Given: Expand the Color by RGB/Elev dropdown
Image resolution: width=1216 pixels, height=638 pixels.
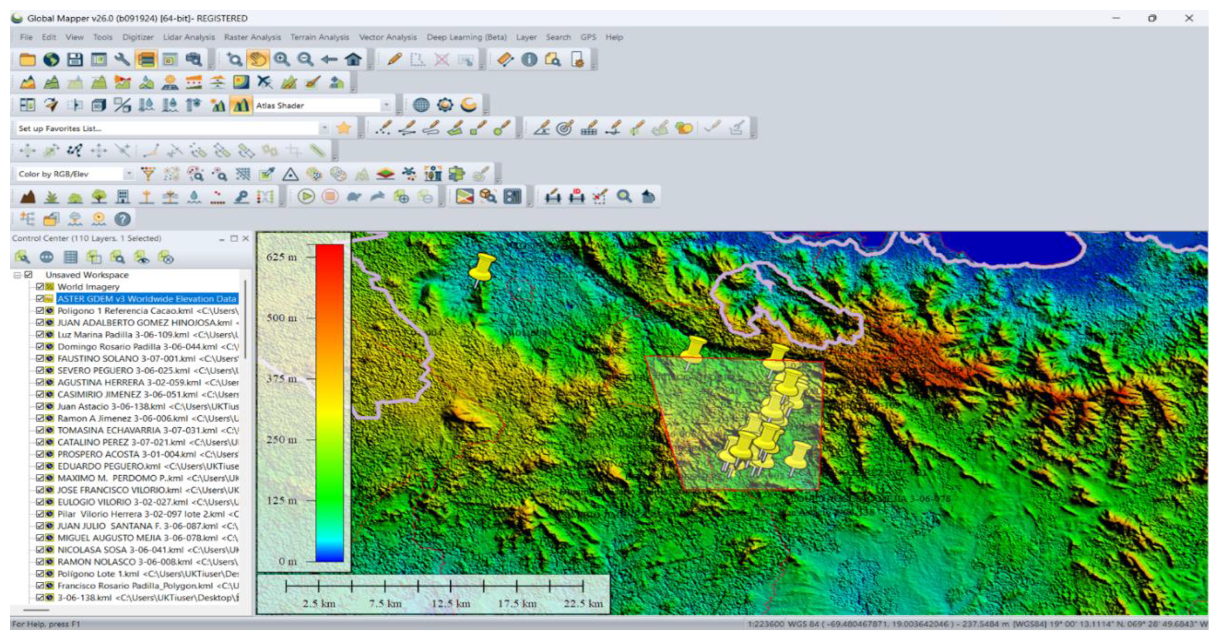Looking at the screenshot, I should click(128, 174).
